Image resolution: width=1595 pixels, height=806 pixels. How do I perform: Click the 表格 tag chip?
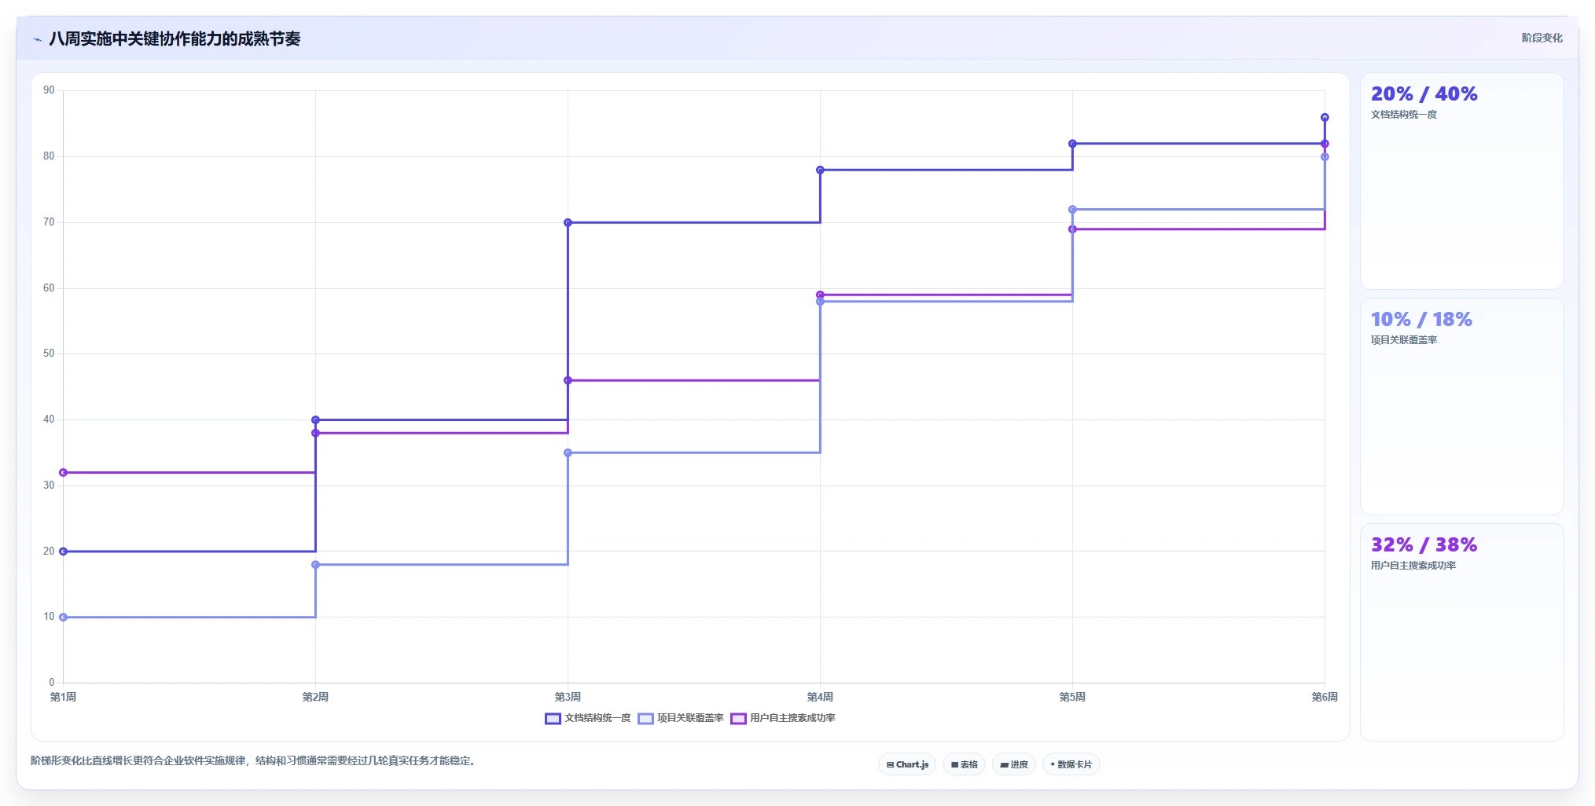[964, 764]
